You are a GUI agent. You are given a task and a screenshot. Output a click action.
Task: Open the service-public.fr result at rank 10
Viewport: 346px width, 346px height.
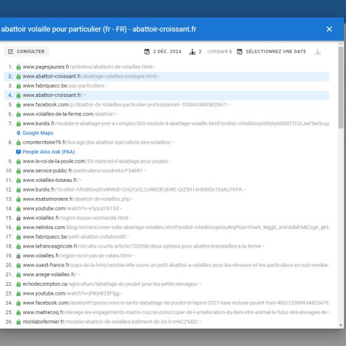82,171
